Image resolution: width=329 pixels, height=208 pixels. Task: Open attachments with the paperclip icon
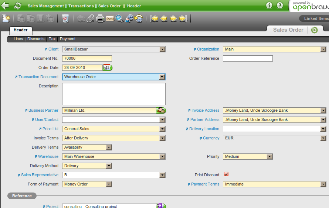tap(91, 18)
